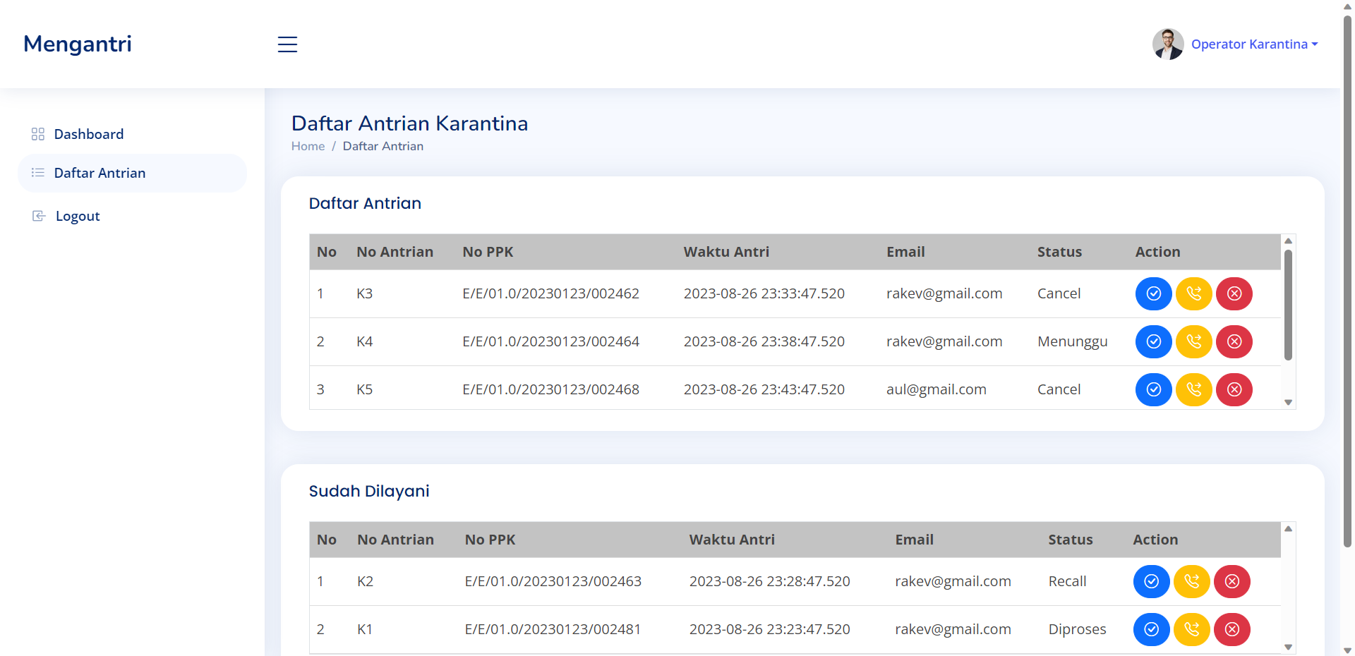Click the Daftar Antrian list icon
This screenshot has height=656, width=1355.
coord(38,173)
